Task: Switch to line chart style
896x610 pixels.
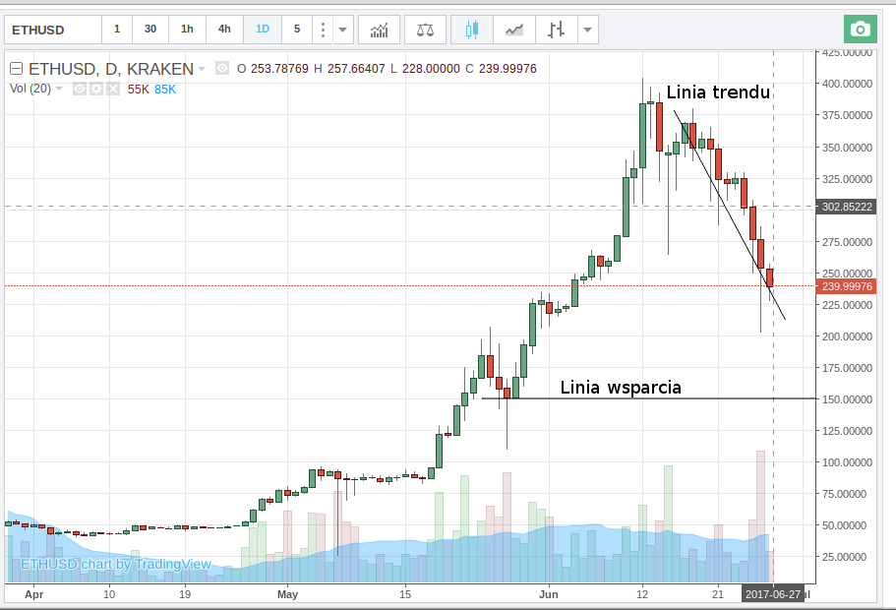Action: pyautogui.click(x=513, y=30)
